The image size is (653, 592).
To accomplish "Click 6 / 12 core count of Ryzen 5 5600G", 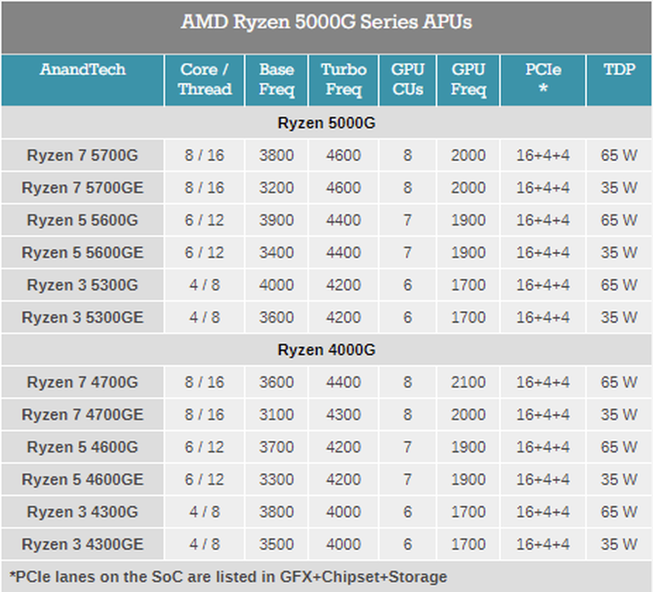I will [205, 220].
